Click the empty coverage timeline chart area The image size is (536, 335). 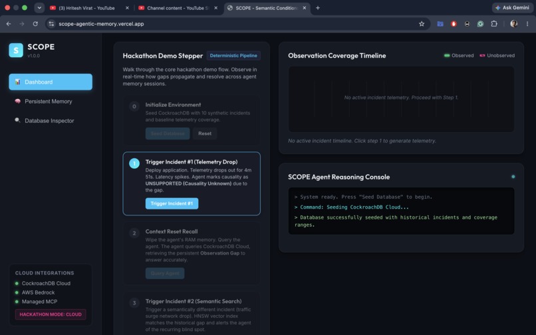[401, 99]
